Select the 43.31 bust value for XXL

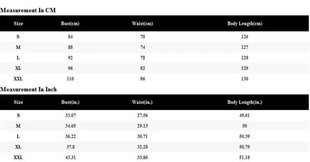(70, 158)
